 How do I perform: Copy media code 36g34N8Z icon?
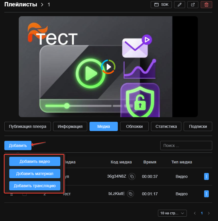point(132,176)
